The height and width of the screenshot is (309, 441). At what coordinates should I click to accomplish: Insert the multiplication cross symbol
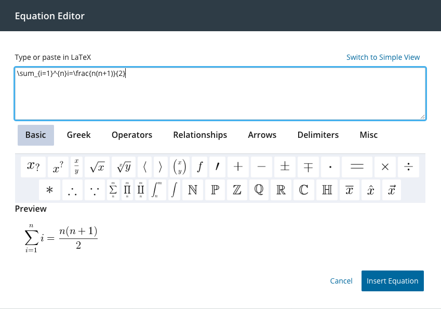(385, 167)
